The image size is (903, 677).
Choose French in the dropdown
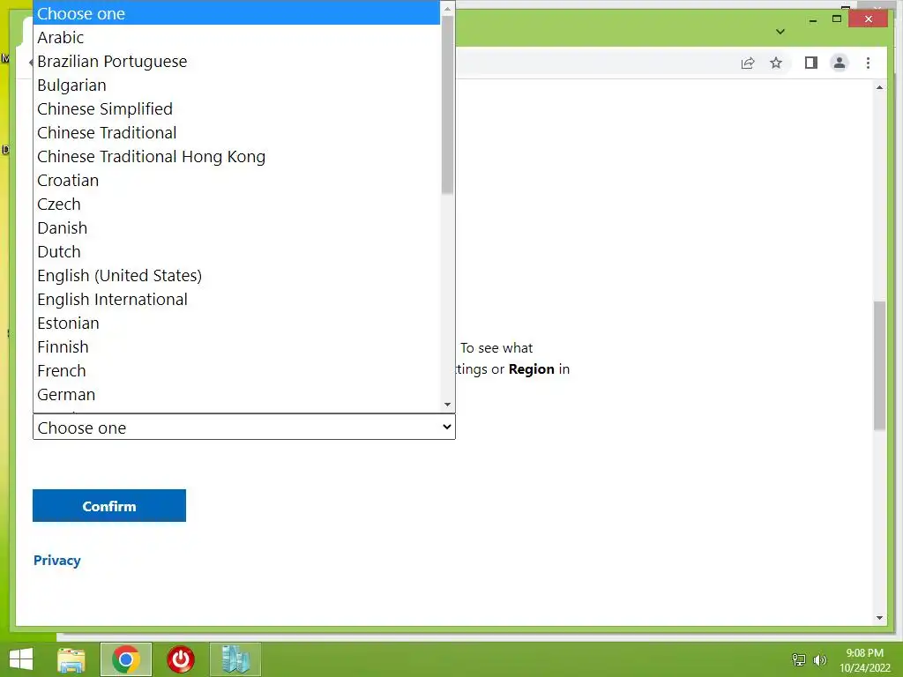(x=236, y=371)
